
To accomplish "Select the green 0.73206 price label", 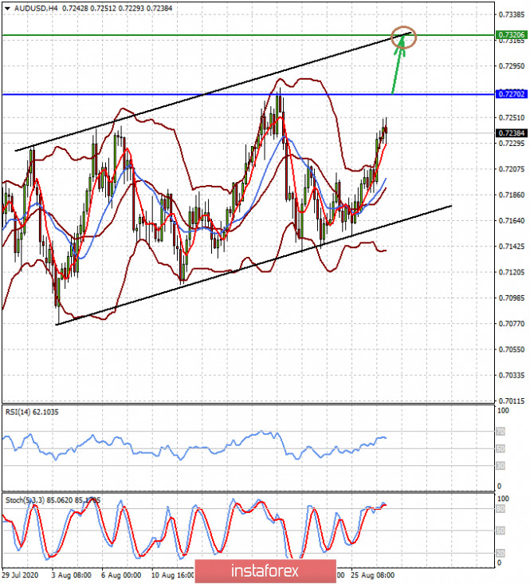I will (511, 35).
